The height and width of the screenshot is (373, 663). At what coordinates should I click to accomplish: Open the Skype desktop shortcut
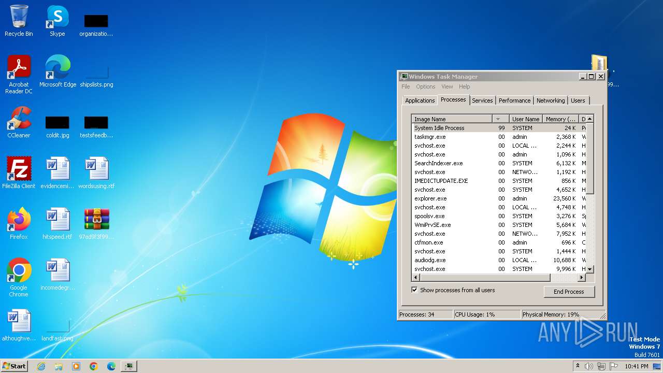pyautogui.click(x=57, y=21)
